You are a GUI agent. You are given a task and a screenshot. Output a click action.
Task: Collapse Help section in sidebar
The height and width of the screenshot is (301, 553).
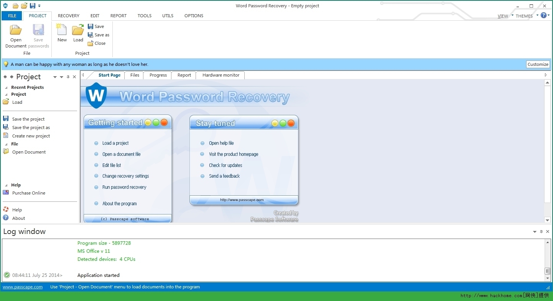[6, 185]
